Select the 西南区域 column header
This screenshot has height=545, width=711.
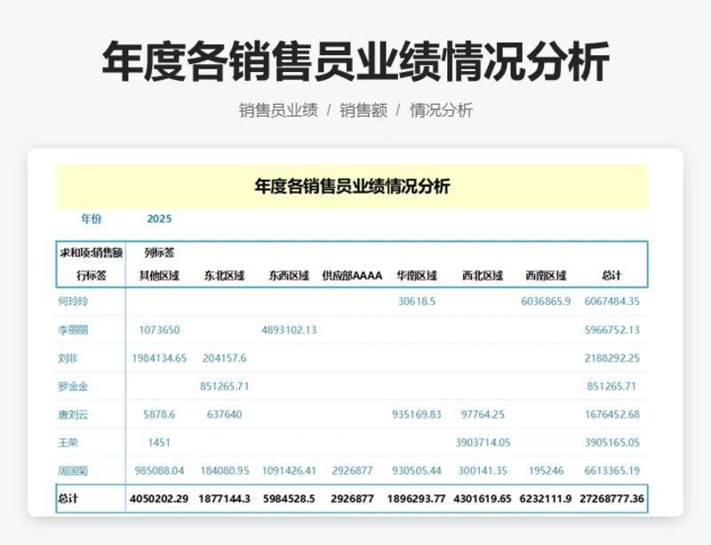[x=546, y=276]
